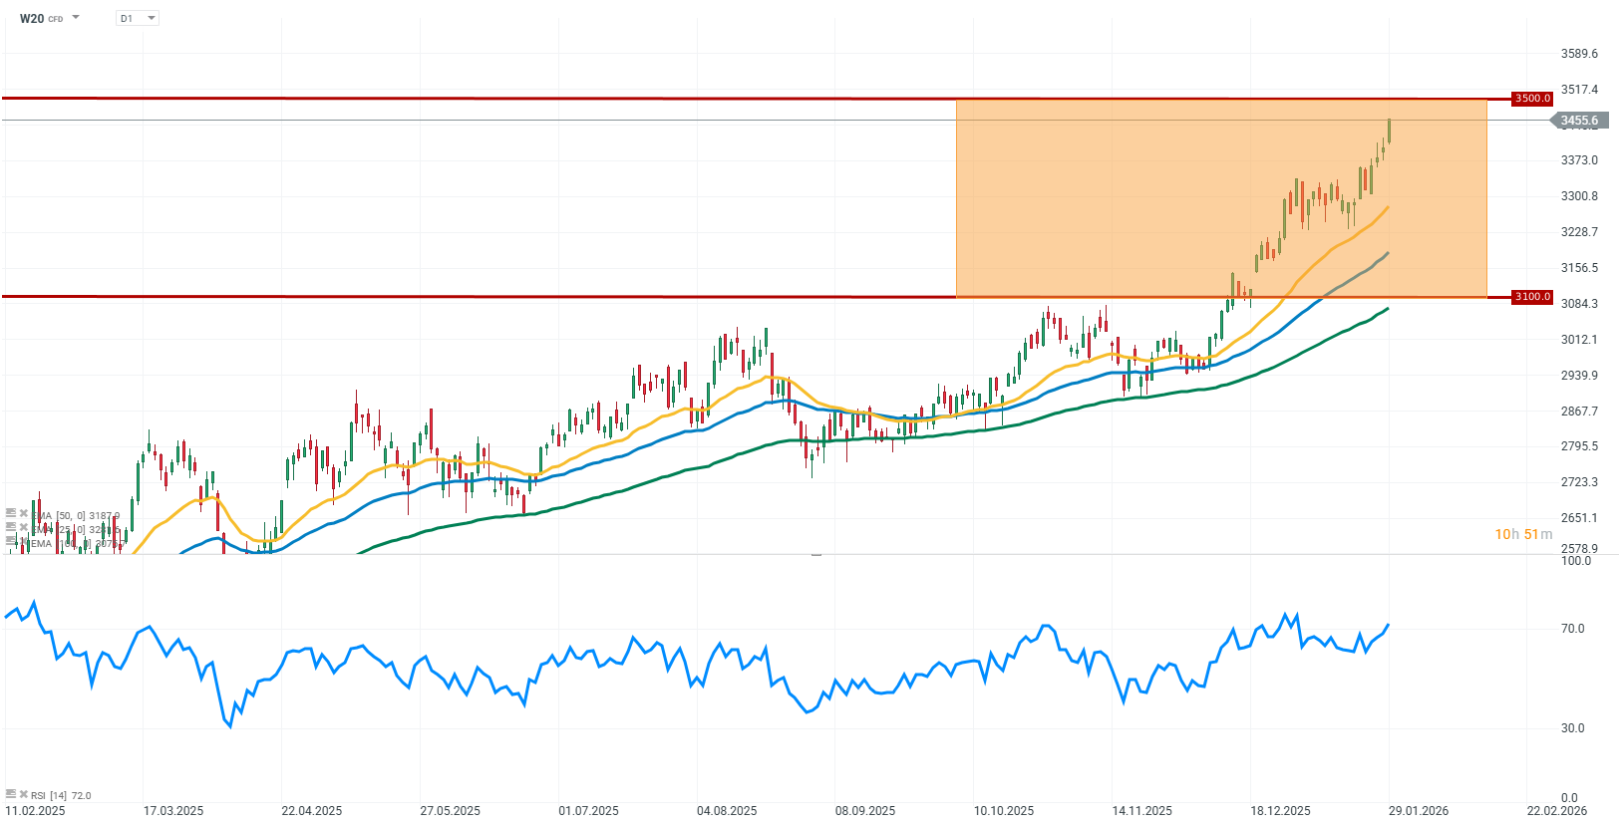The height and width of the screenshot is (828, 1621).
Task: Click the RSI 70.0 level label
Action: click(x=1573, y=629)
